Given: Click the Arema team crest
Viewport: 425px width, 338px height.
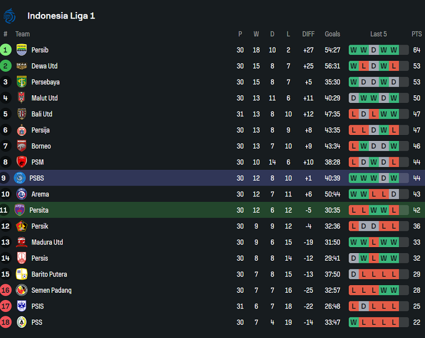Looking at the screenshot, I should [x=22, y=194].
